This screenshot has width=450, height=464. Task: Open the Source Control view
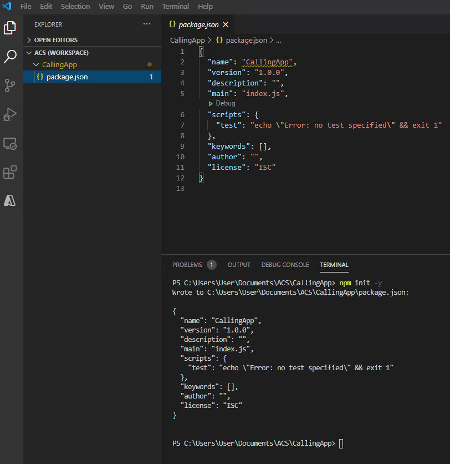(10, 85)
